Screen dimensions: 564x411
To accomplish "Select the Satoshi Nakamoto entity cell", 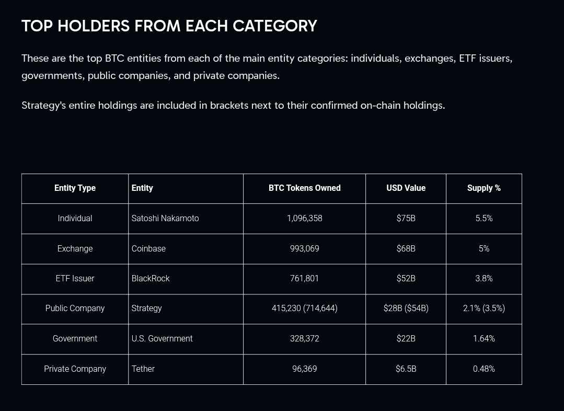I will 165,219.
